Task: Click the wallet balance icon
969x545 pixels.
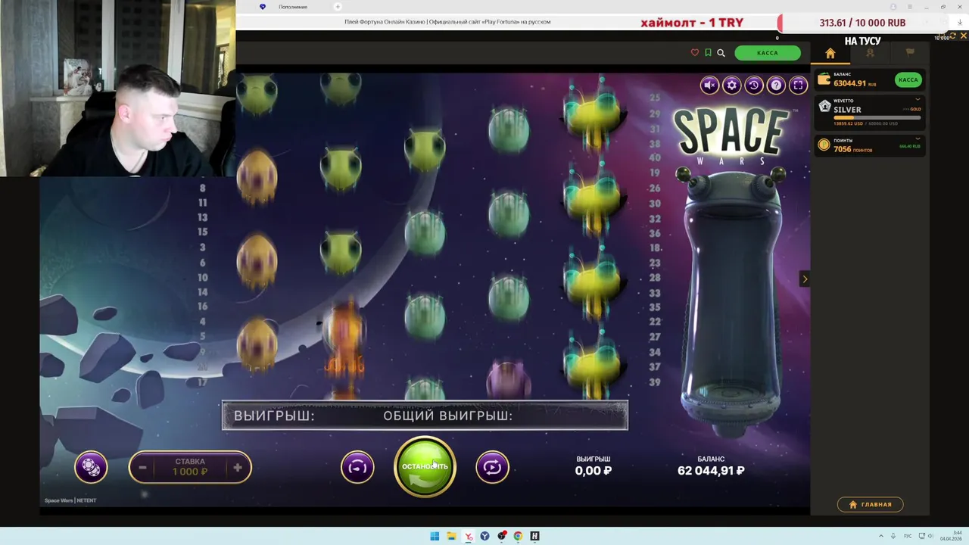Action: pos(824,79)
